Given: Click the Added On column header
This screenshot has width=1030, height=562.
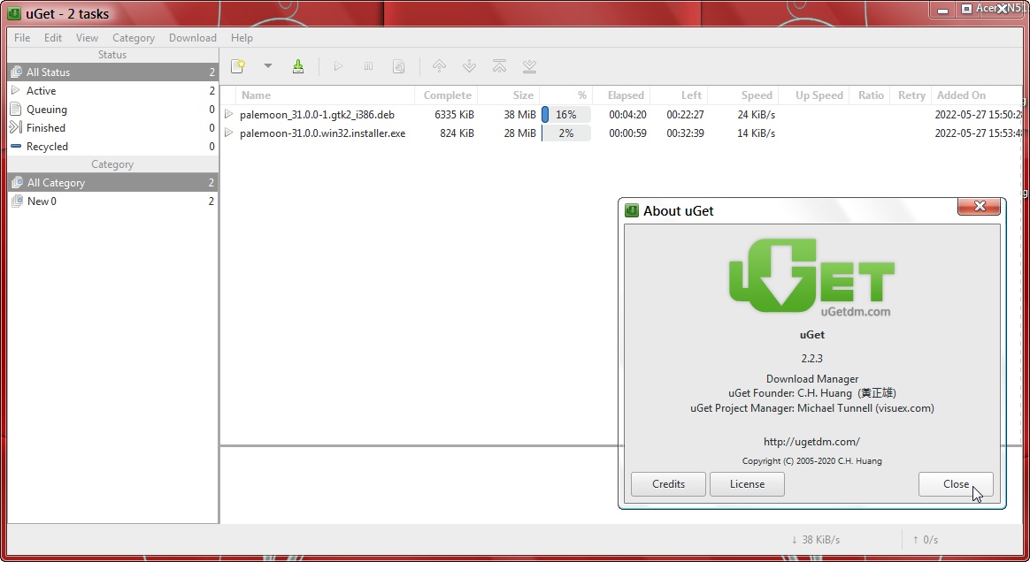Looking at the screenshot, I should [x=976, y=95].
